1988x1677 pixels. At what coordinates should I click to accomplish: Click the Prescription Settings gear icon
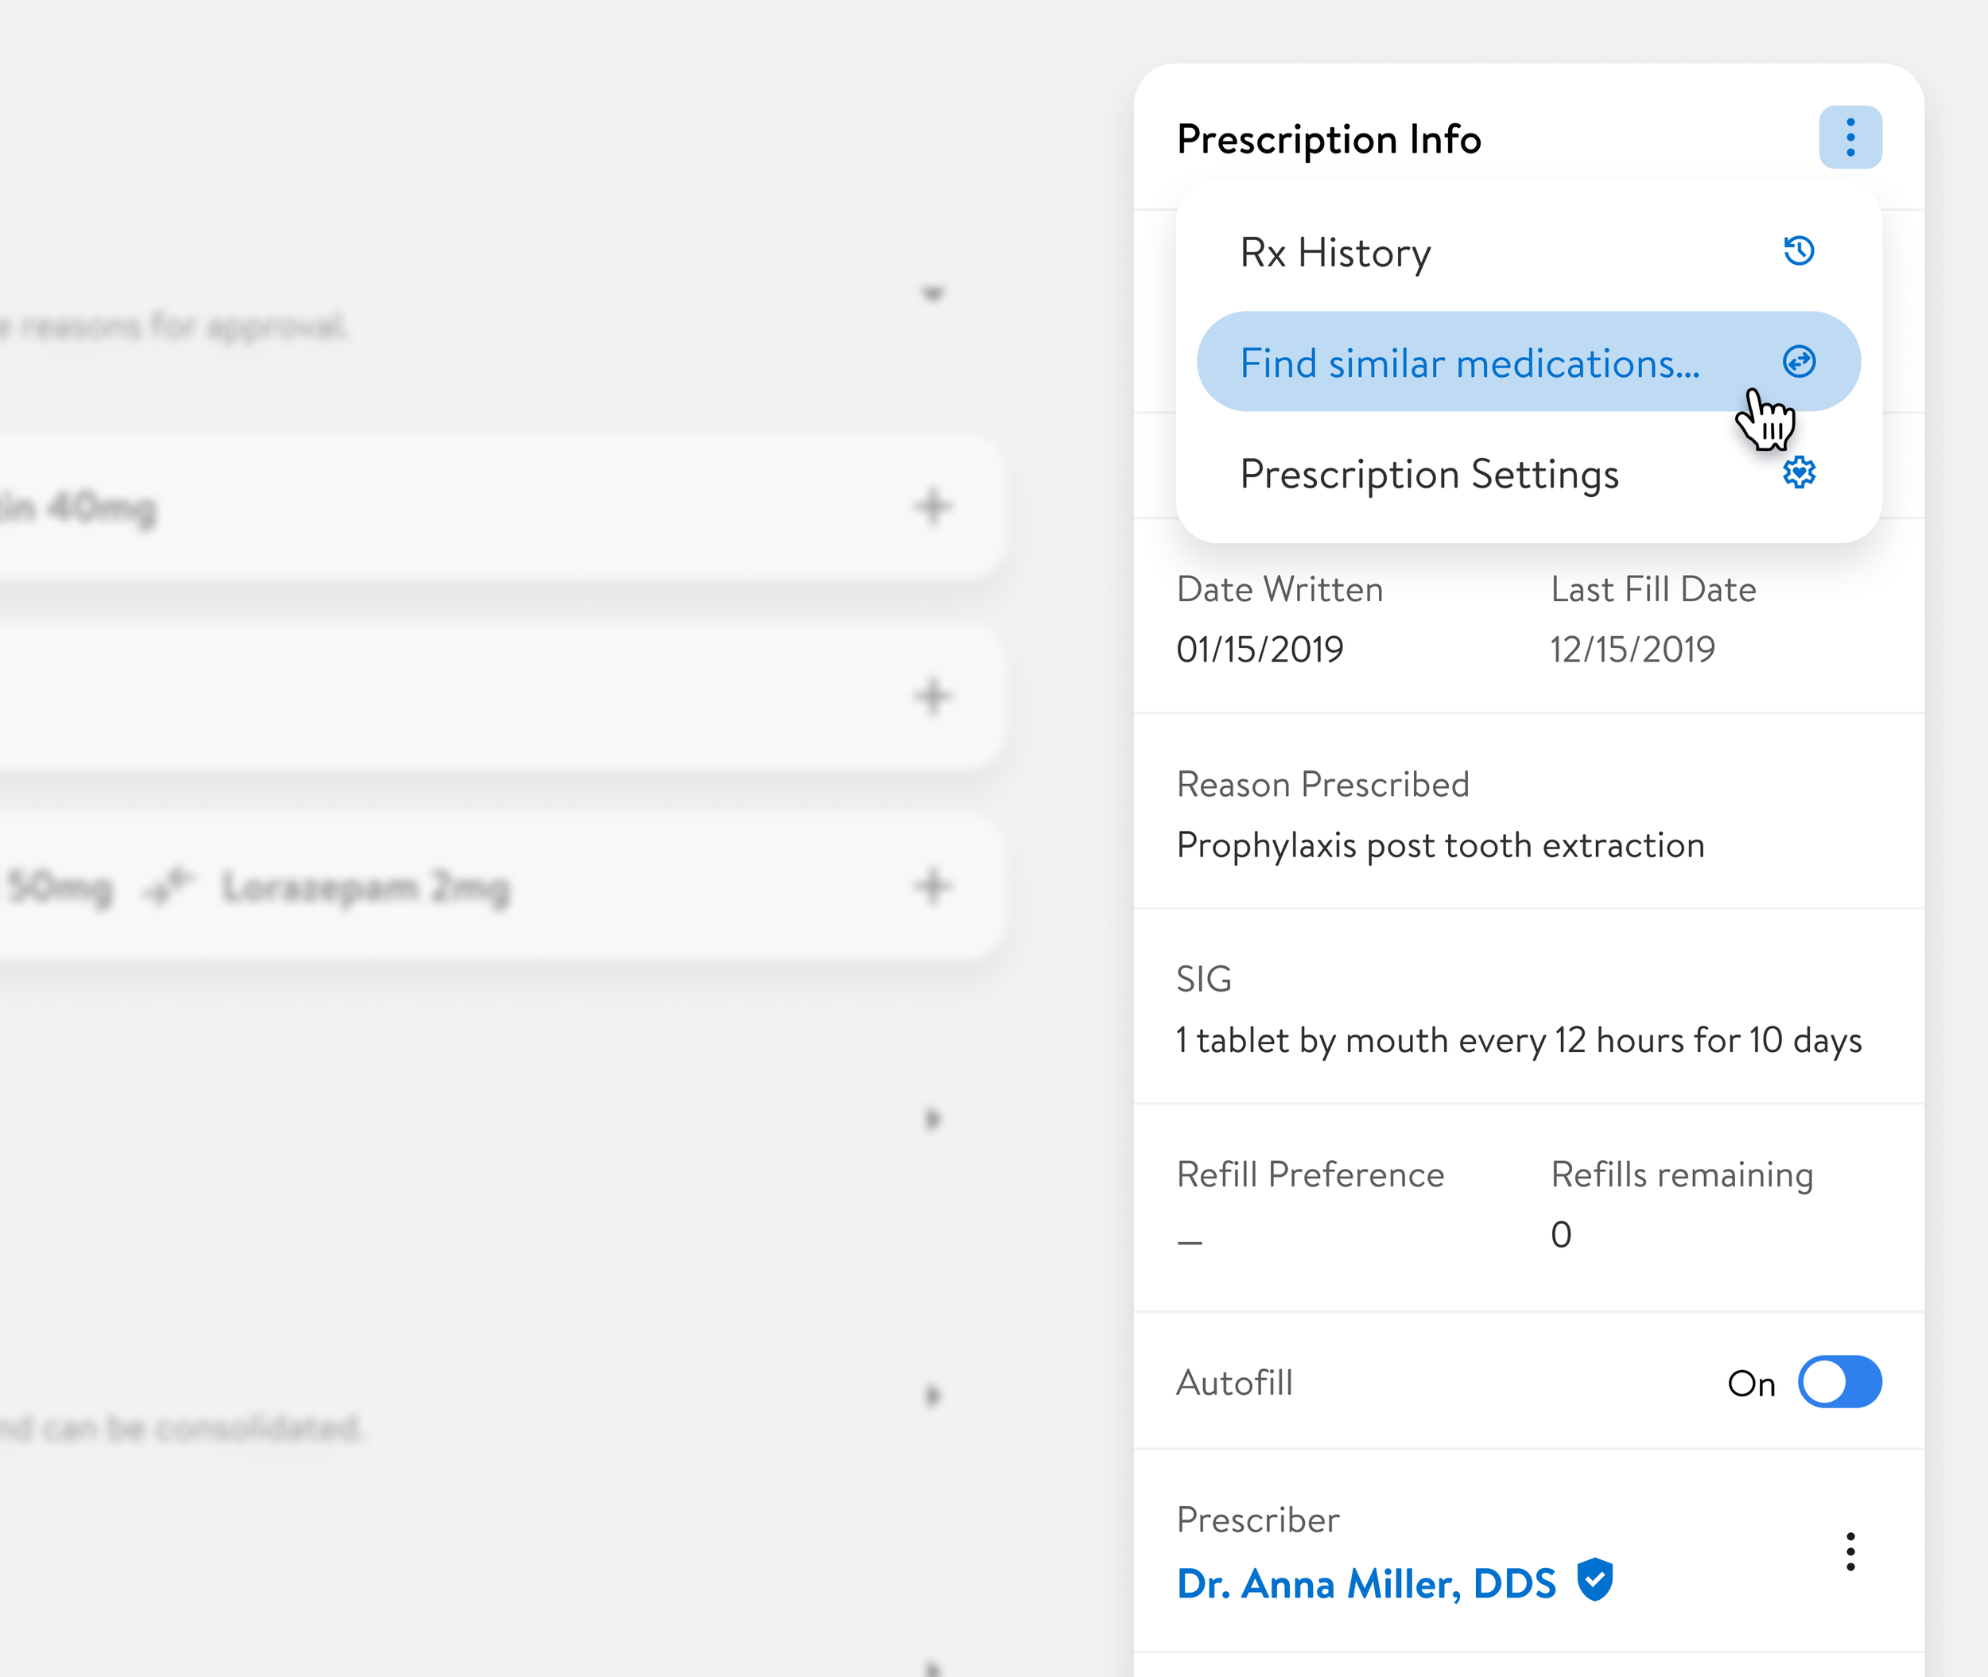(1798, 472)
